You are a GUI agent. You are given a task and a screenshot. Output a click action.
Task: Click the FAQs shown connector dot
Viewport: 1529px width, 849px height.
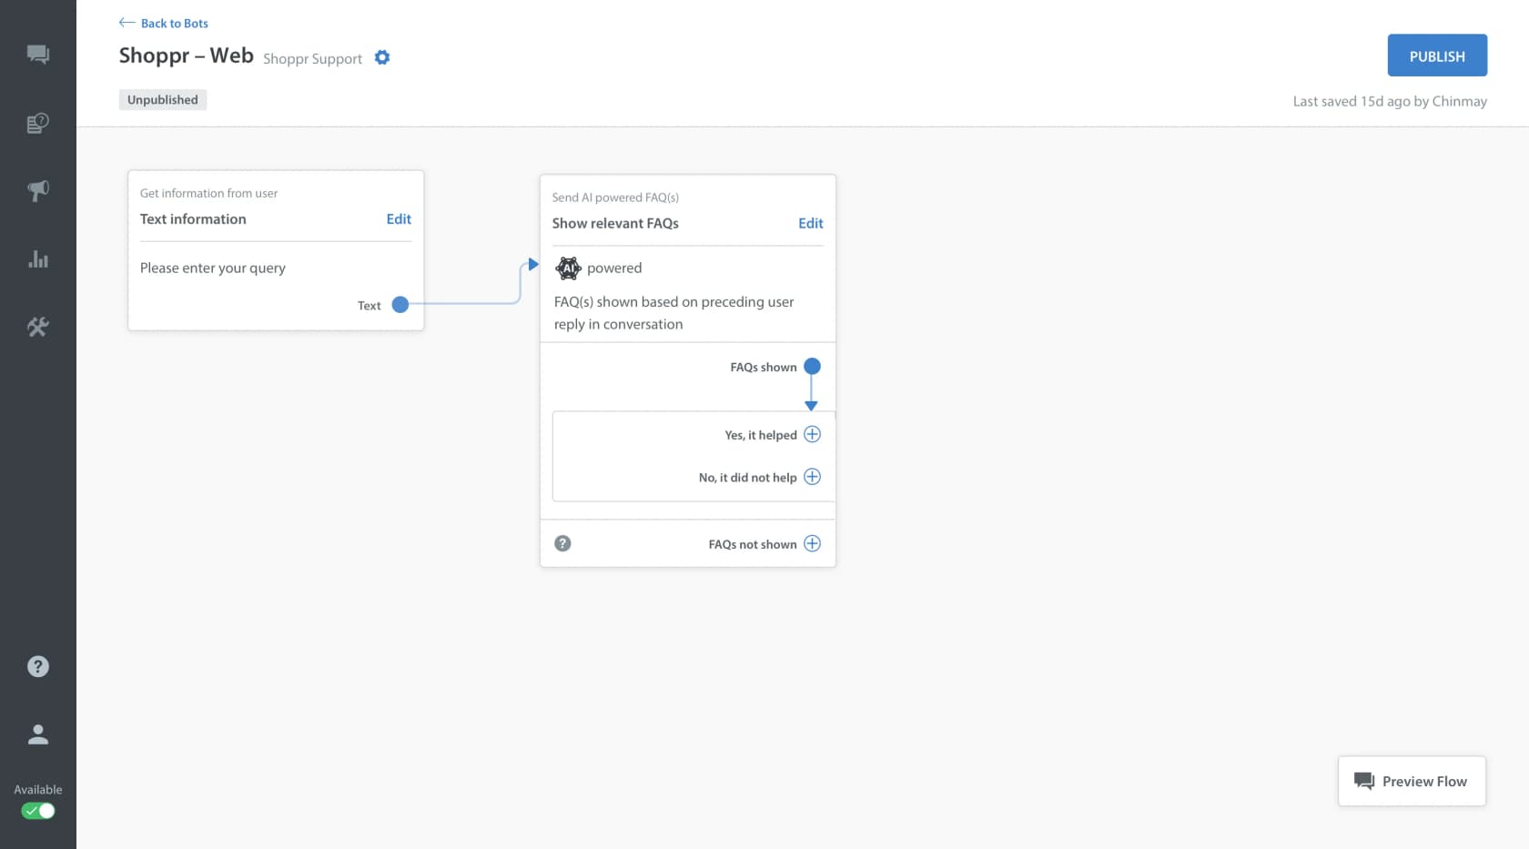[x=813, y=367]
